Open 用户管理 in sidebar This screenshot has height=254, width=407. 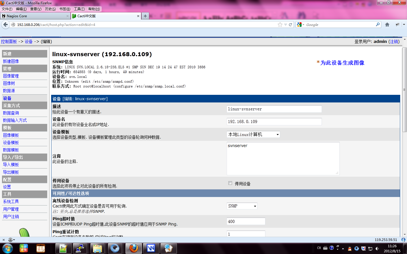pos(11,209)
